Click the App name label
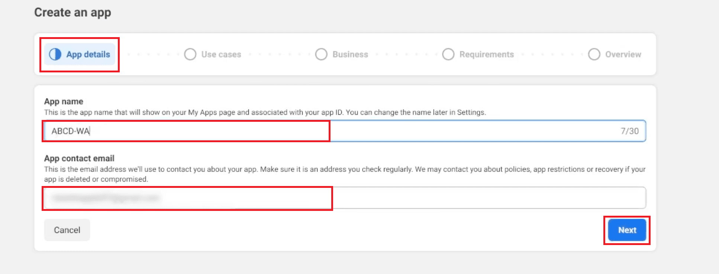Viewport: 719px width, 274px height. coord(64,101)
